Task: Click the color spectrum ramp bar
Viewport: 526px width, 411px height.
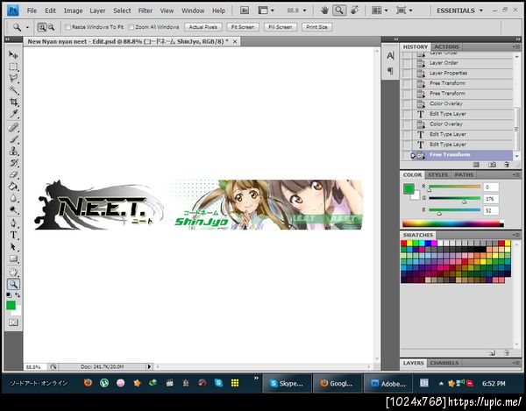Action: [453, 223]
